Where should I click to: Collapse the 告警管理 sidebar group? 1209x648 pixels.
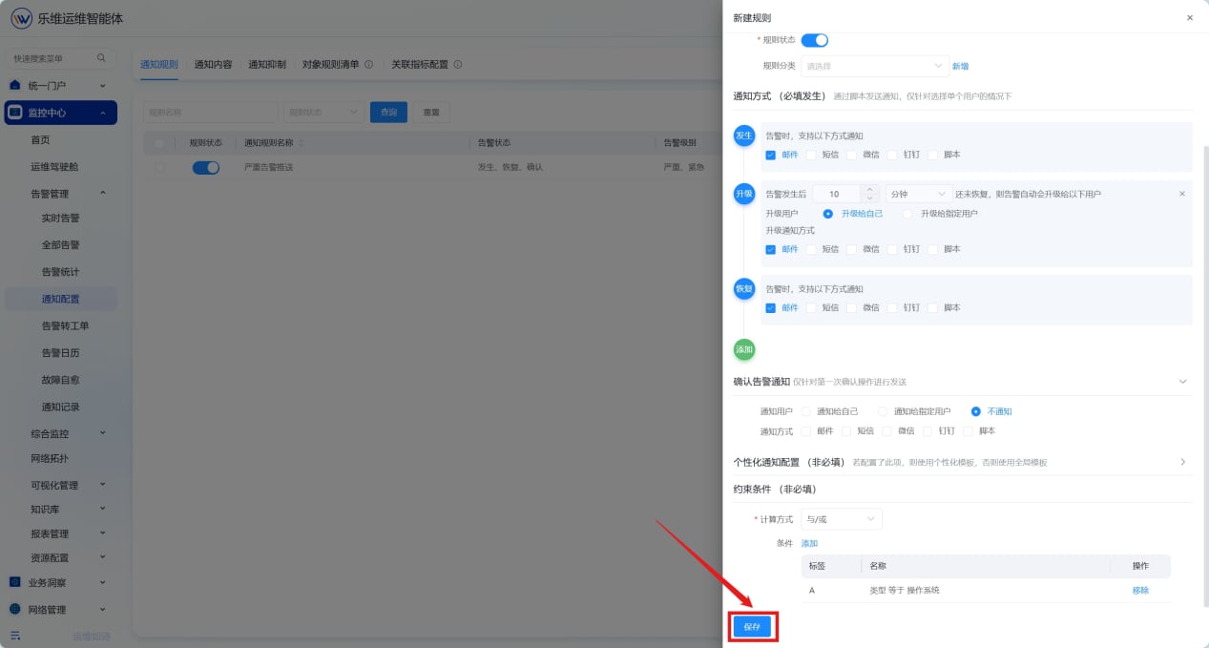(x=61, y=194)
